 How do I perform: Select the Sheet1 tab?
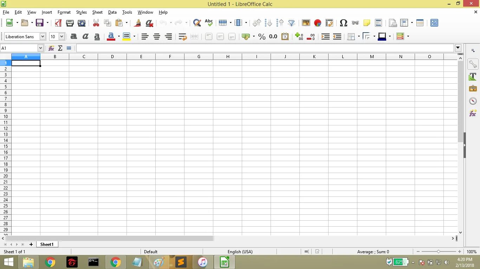47,244
